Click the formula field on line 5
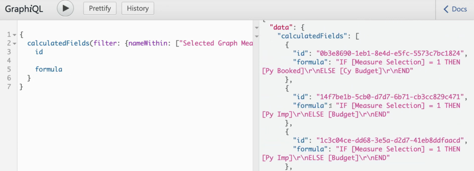This screenshot has width=474, height=171. click(49, 70)
